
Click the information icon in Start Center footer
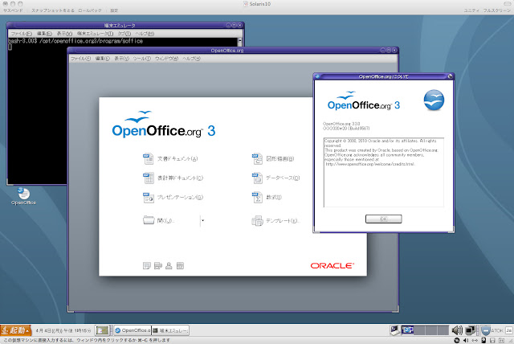pos(180,265)
